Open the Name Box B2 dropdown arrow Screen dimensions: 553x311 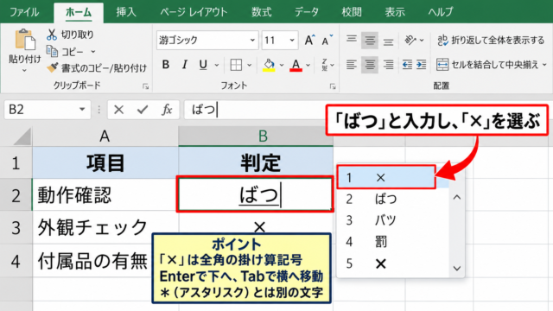(x=82, y=110)
